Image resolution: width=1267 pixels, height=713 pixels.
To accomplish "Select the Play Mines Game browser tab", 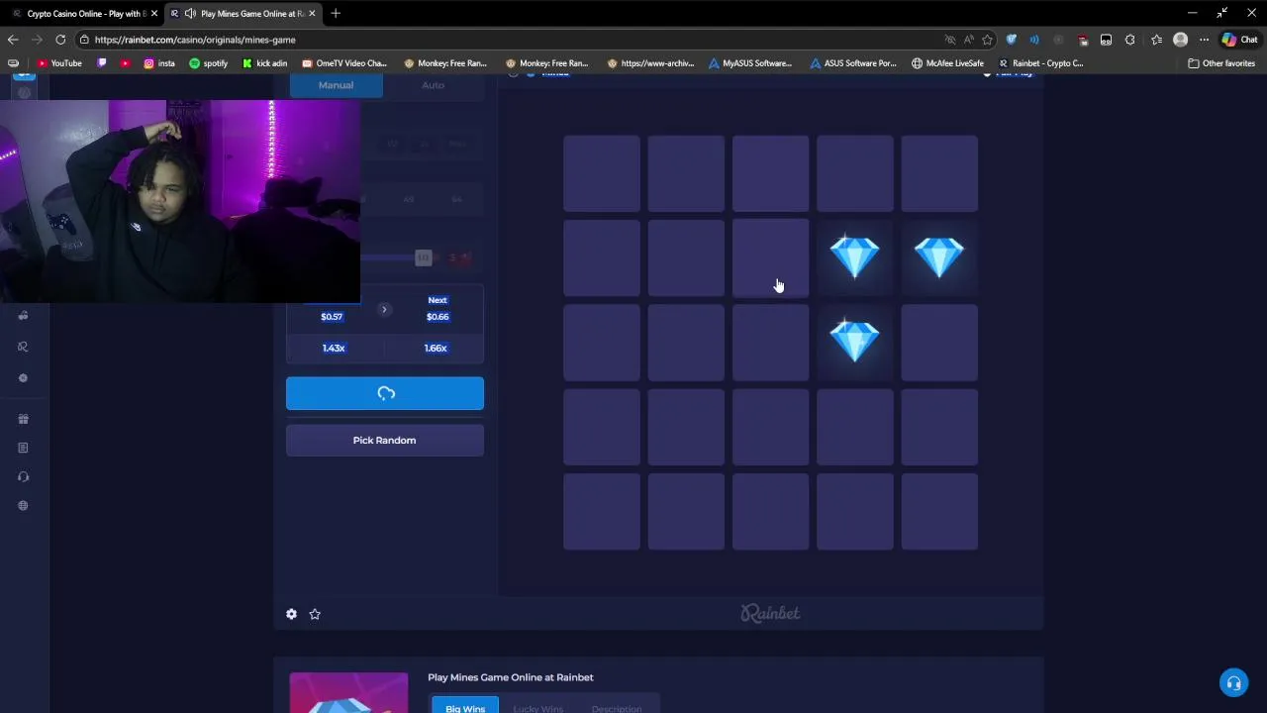I will (x=244, y=13).
